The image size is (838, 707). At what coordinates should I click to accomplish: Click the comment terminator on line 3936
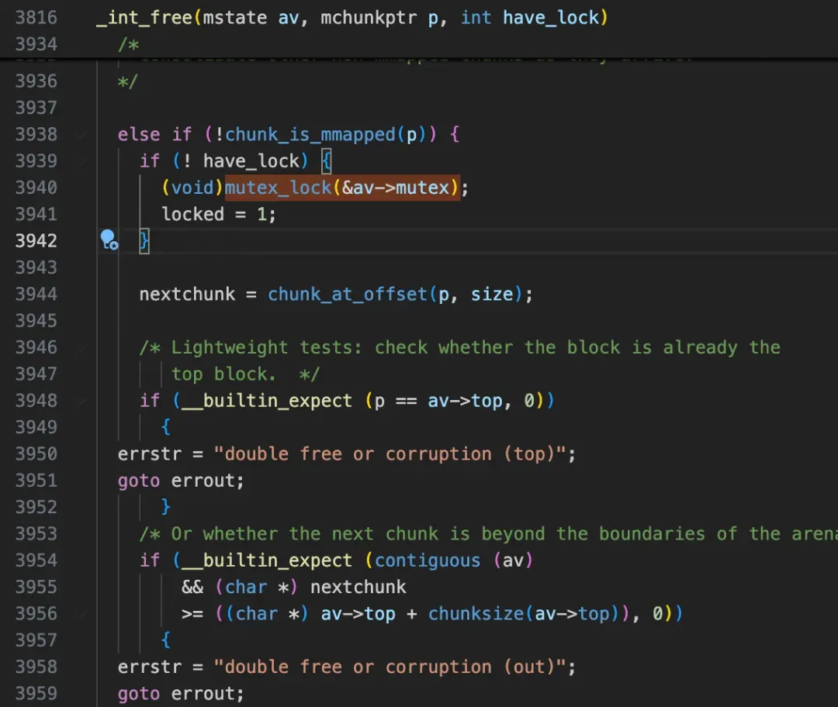128,81
